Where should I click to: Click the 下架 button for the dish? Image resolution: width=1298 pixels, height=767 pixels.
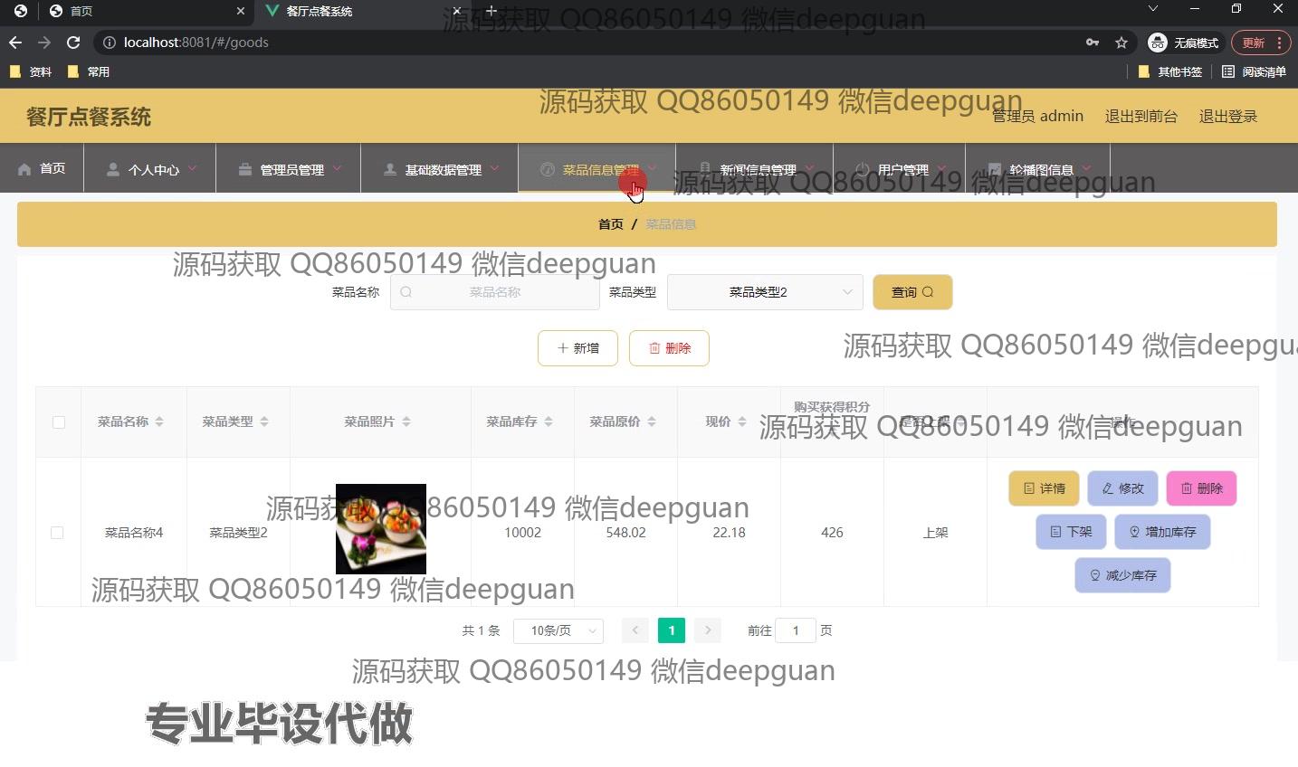click(x=1071, y=532)
